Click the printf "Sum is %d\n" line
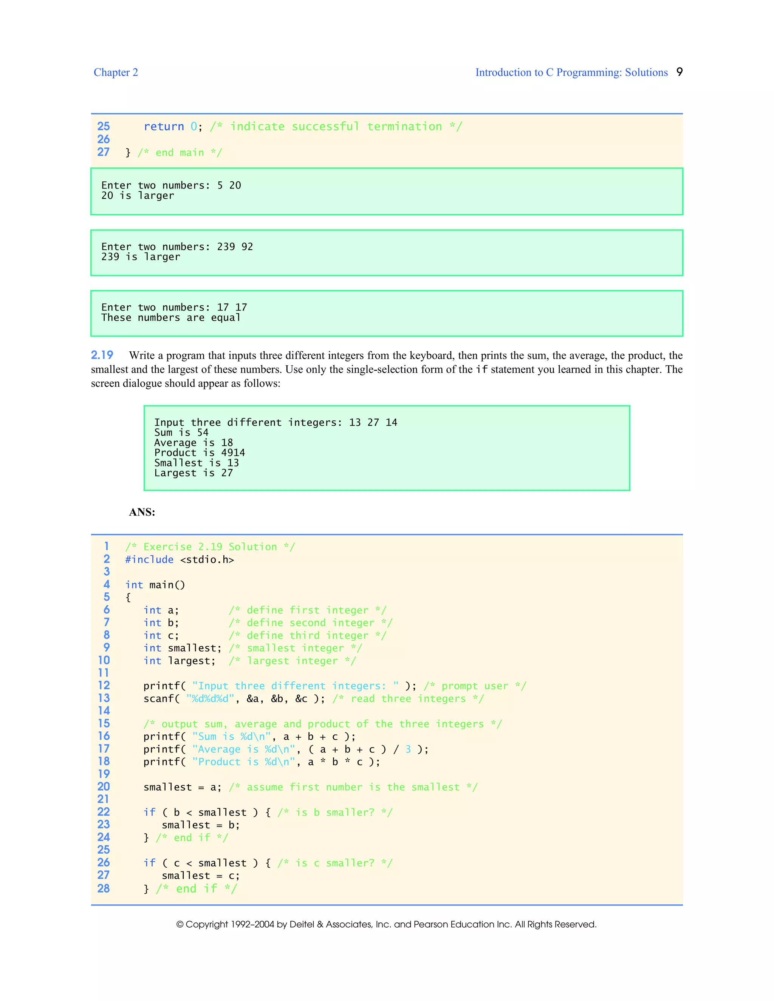 [249, 737]
